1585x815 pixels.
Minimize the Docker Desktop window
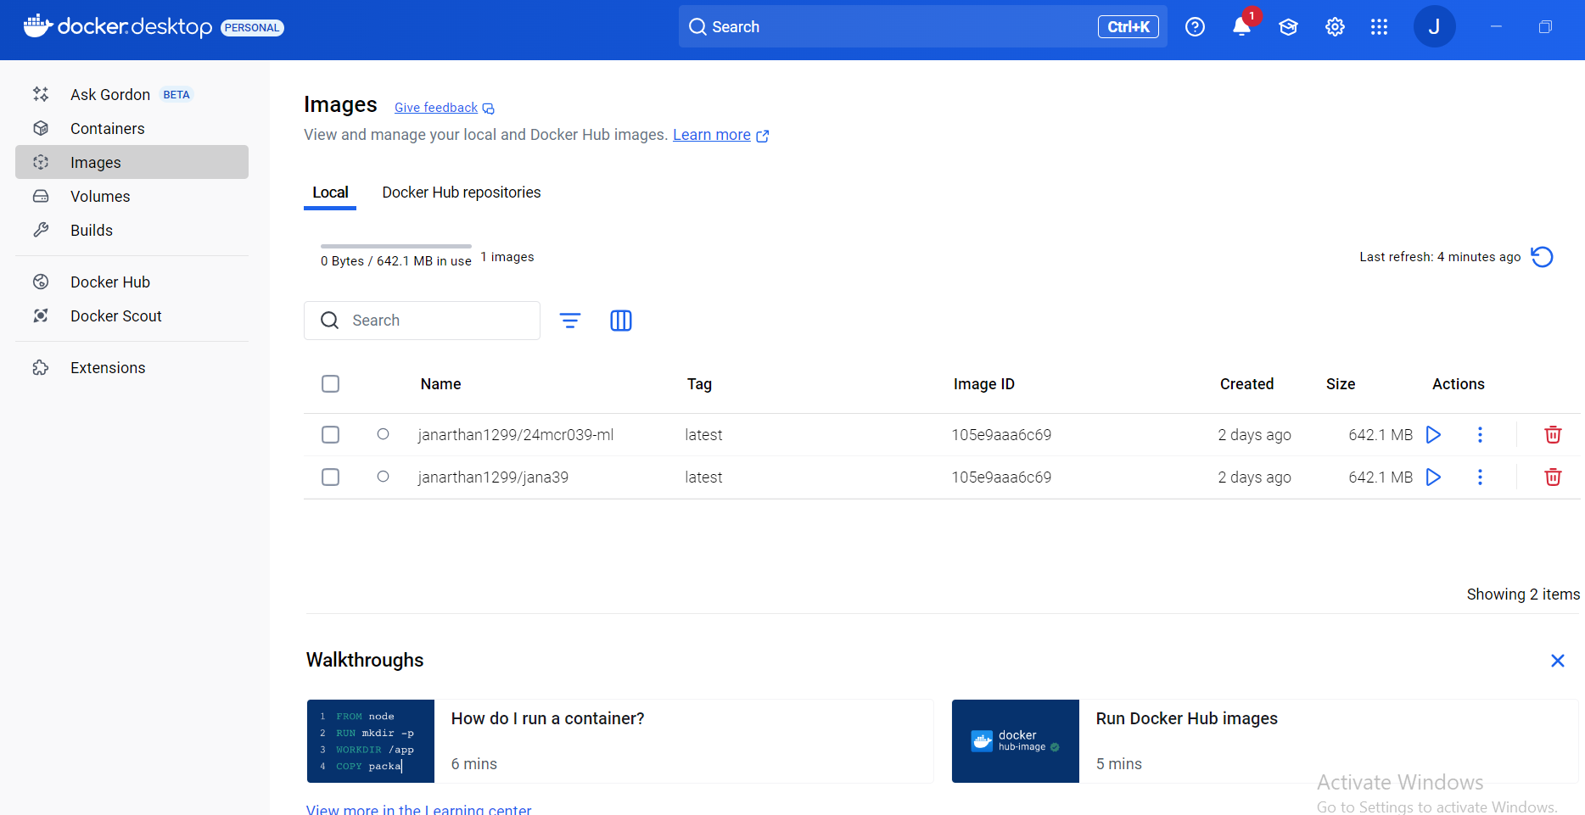tap(1496, 27)
